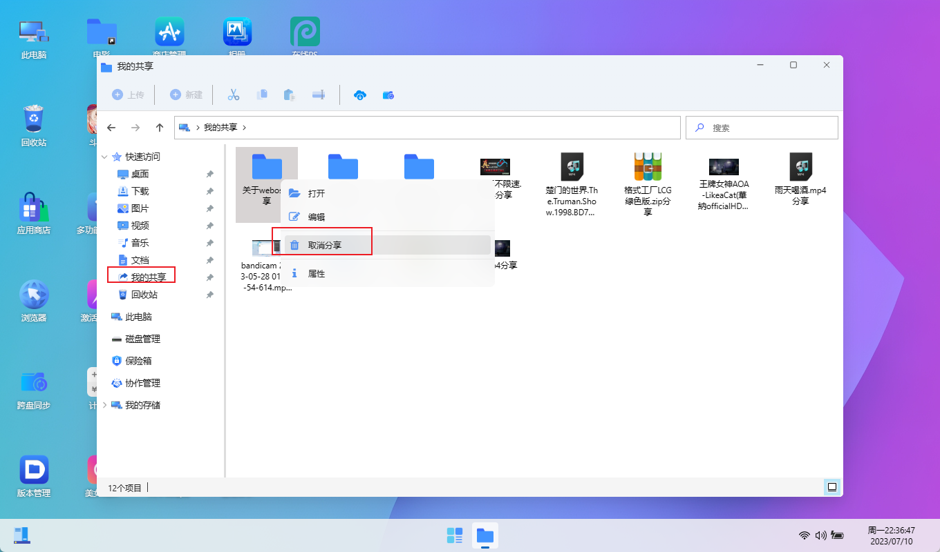This screenshot has width=940, height=552.
Task: Click the 新建 new button
Action: click(187, 95)
